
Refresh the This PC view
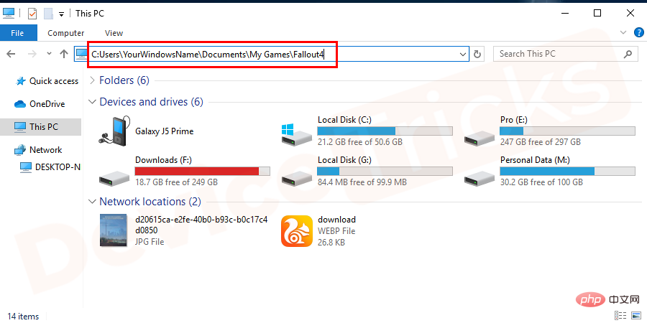477,54
